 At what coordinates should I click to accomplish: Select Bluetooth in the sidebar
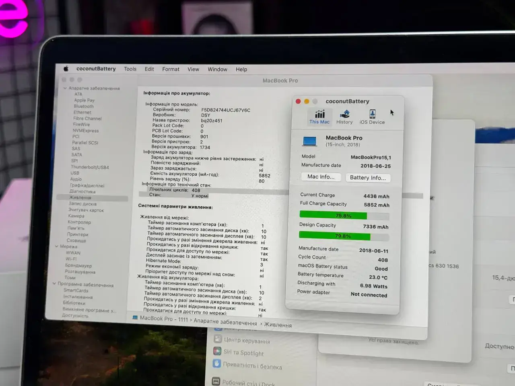pyautogui.click(x=83, y=106)
